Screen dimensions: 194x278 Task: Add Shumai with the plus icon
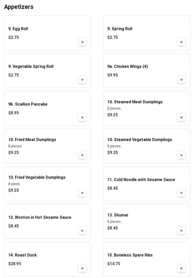coord(181,231)
